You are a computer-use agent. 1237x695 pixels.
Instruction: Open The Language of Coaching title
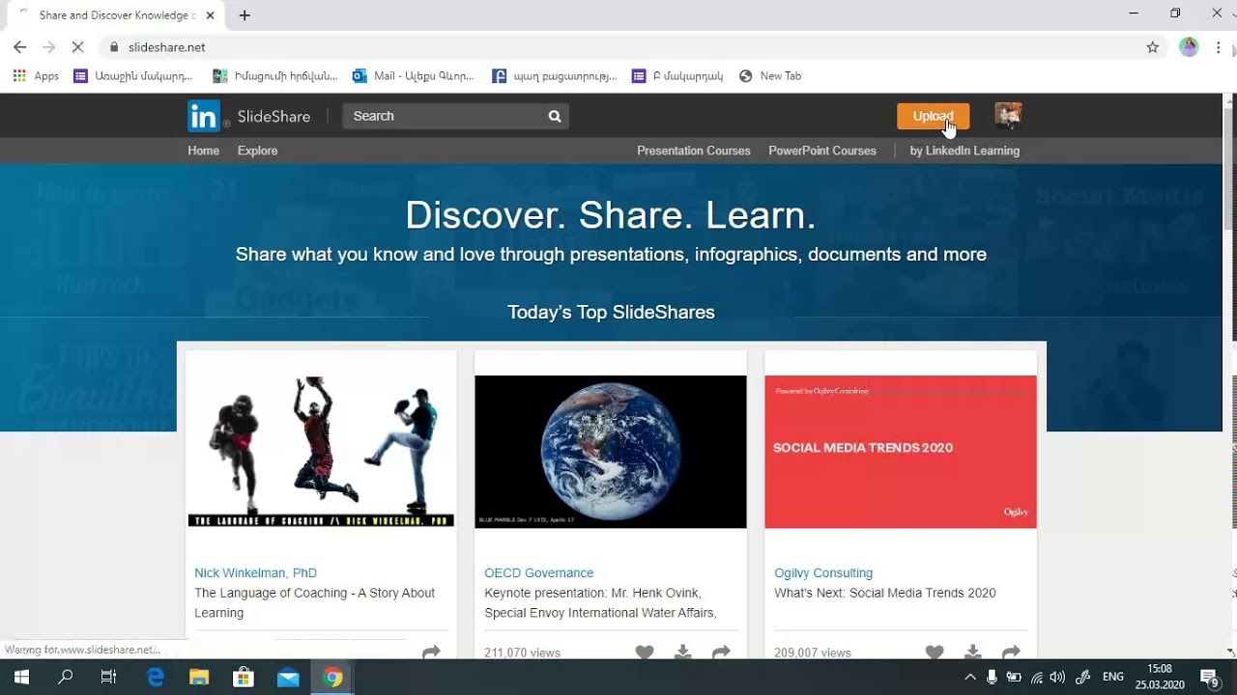coord(314,603)
